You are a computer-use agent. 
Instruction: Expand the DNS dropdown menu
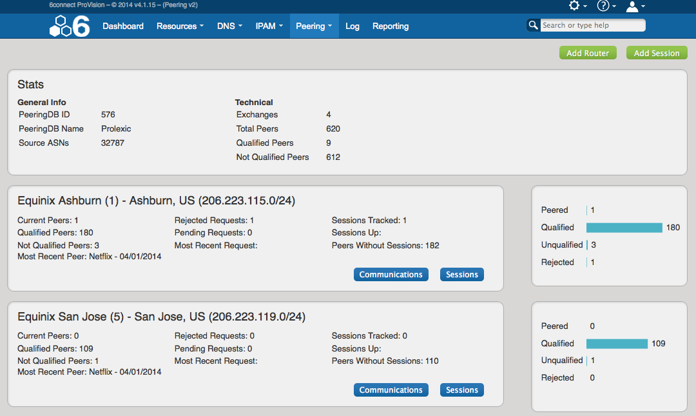[229, 26]
